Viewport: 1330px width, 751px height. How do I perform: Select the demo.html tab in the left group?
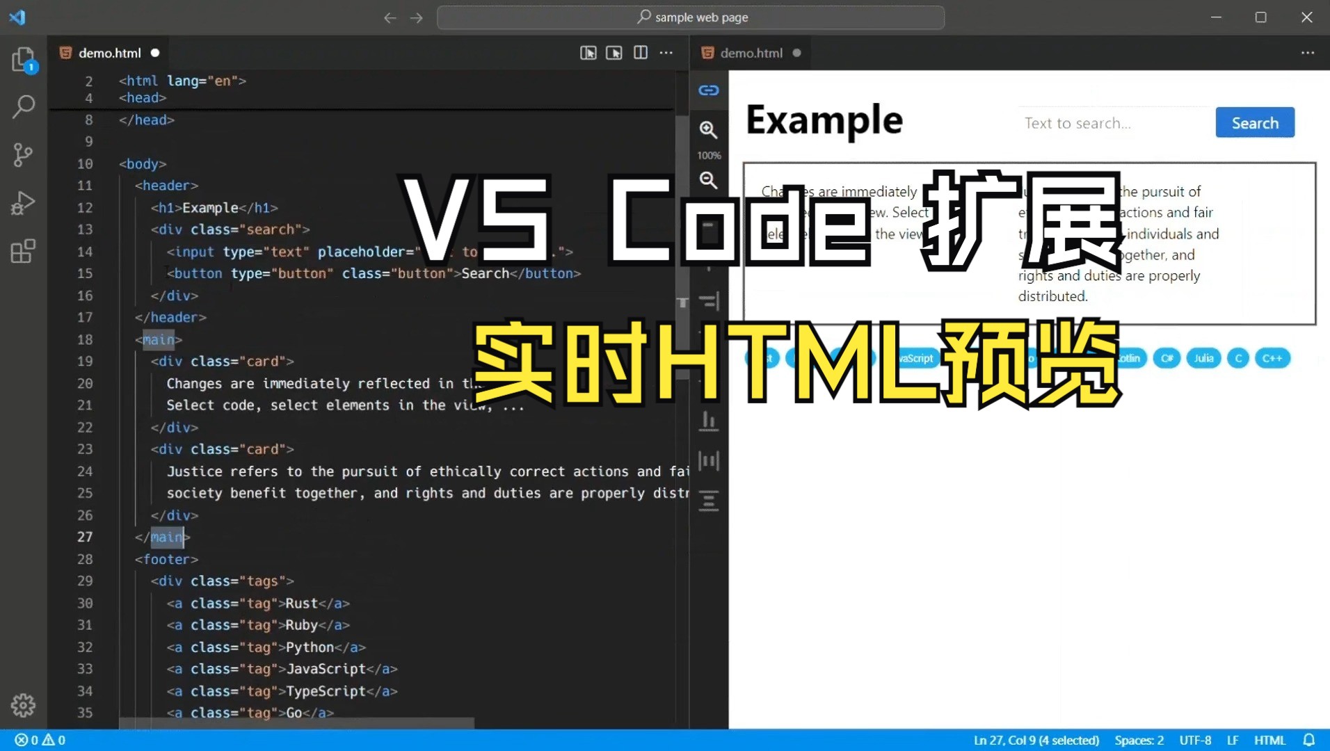[108, 53]
